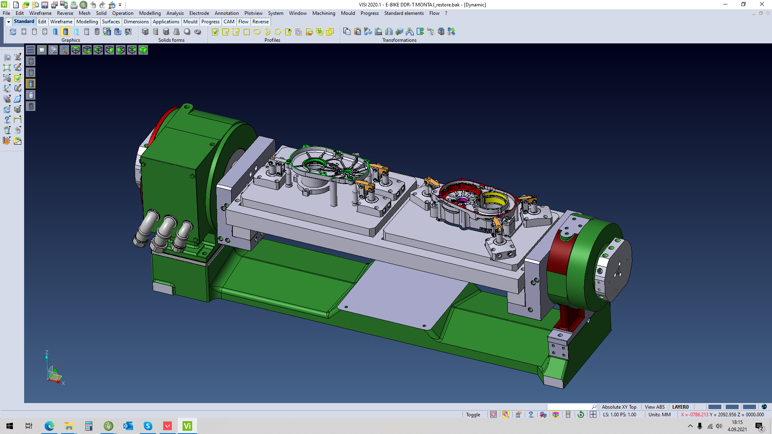Click Absolute XY Top in status bar
The image size is (772, 434).
[x=619, y=407]
